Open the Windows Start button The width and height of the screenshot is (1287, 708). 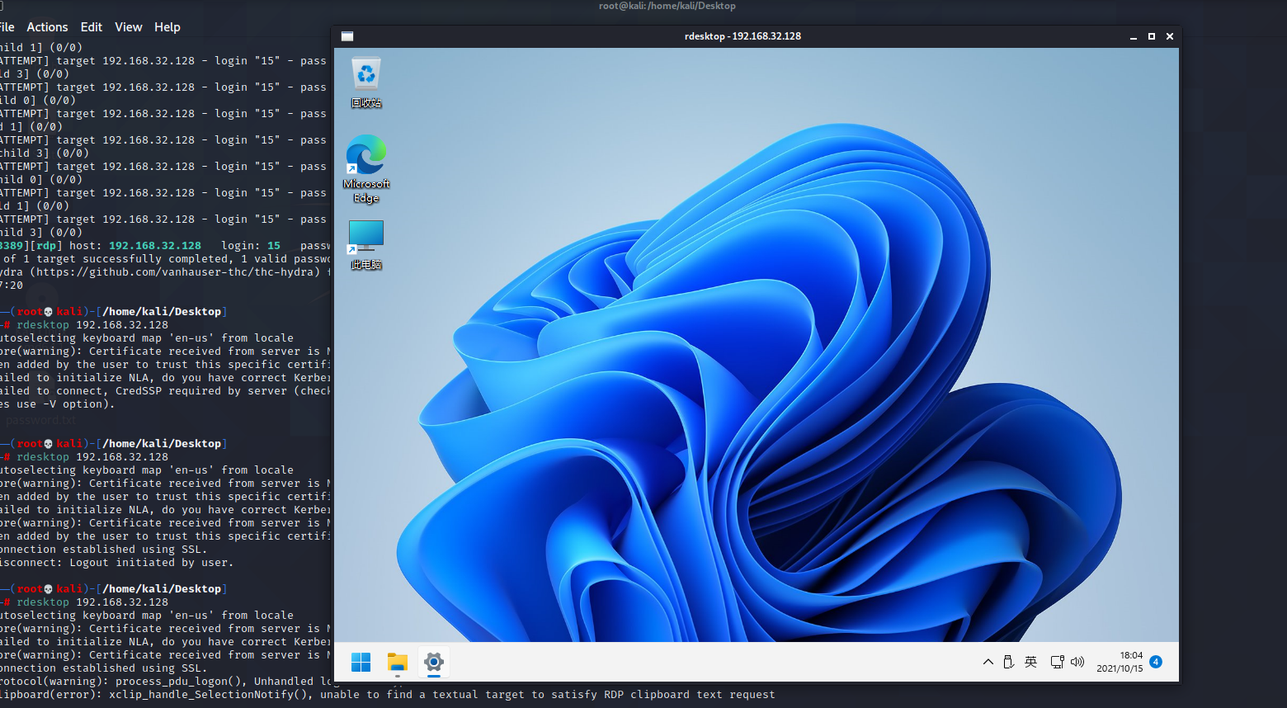(x=361, y=662)
